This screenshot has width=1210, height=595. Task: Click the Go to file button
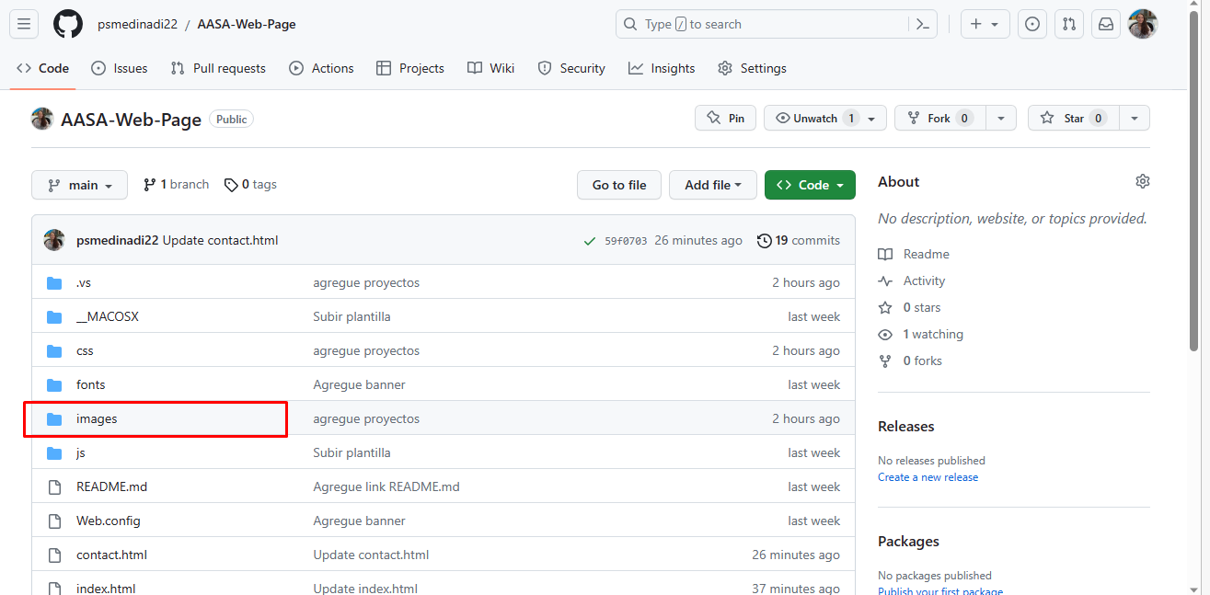[x=618, y=185]
